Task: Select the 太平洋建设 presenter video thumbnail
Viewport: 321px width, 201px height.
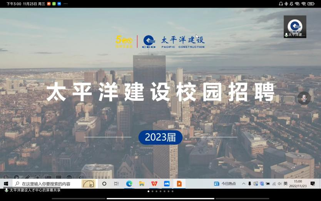Action: (x=295, y=27)
